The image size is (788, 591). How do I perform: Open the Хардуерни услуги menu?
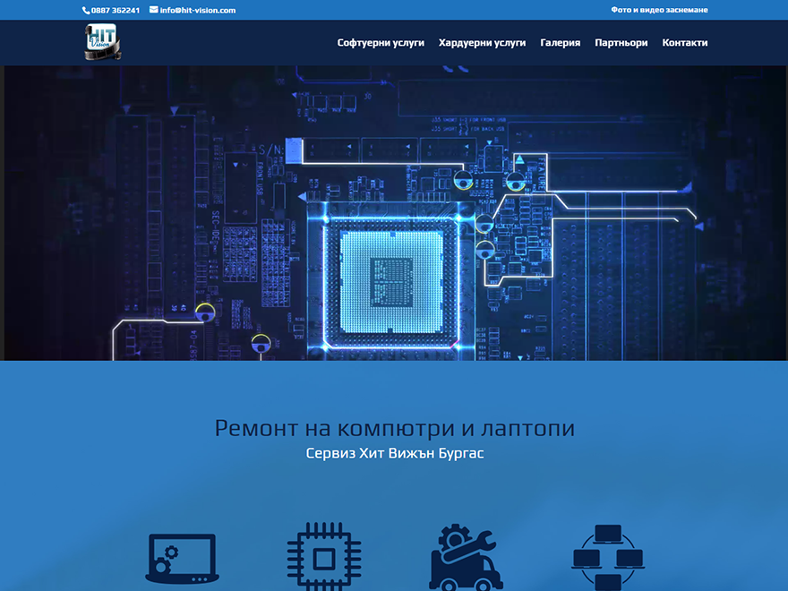tap(482, 43)
